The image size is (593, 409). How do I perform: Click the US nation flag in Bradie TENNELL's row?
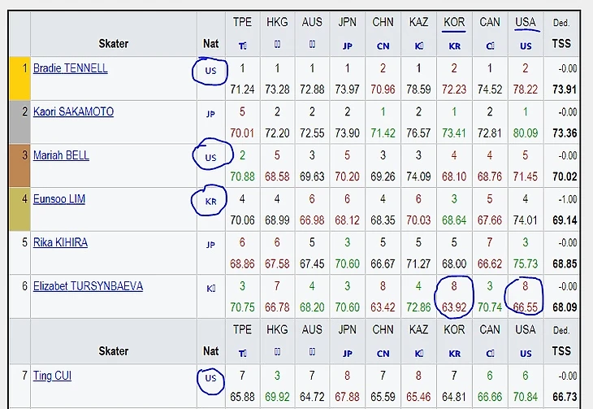tap(210, 72)
